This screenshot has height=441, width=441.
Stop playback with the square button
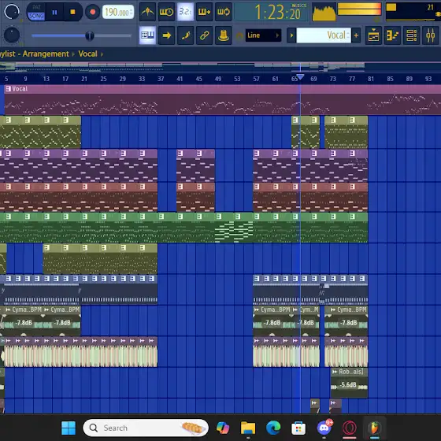tap(72, 12)
